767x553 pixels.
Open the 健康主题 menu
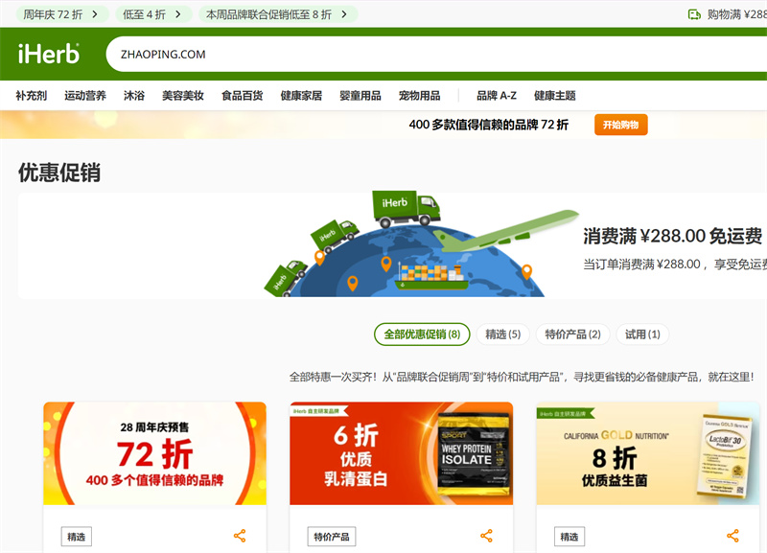[x=555, y=95]
